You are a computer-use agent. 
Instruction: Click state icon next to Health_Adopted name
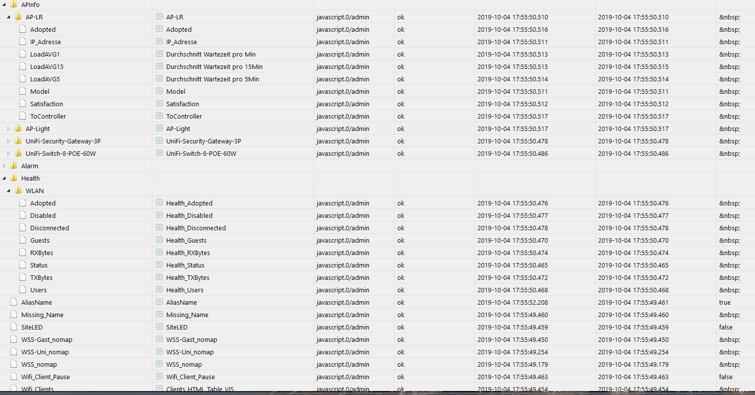tap(159, 202)
